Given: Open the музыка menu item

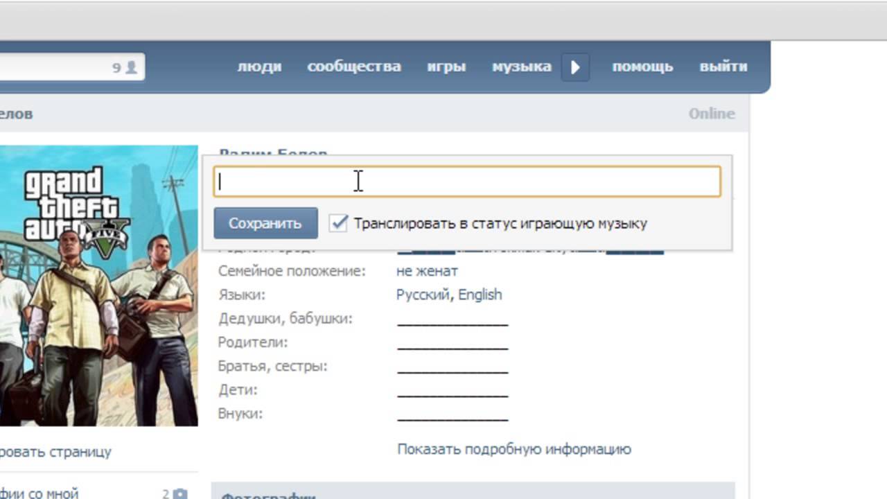Looking at the screenshot, I should click(522, 67).
